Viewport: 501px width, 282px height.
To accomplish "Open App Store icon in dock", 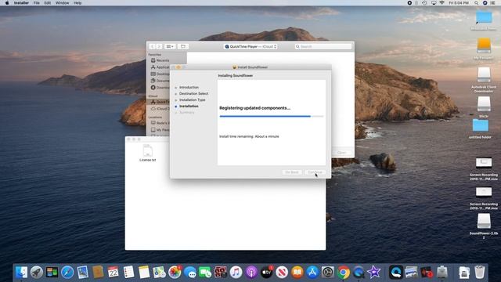I will point(312,273).
